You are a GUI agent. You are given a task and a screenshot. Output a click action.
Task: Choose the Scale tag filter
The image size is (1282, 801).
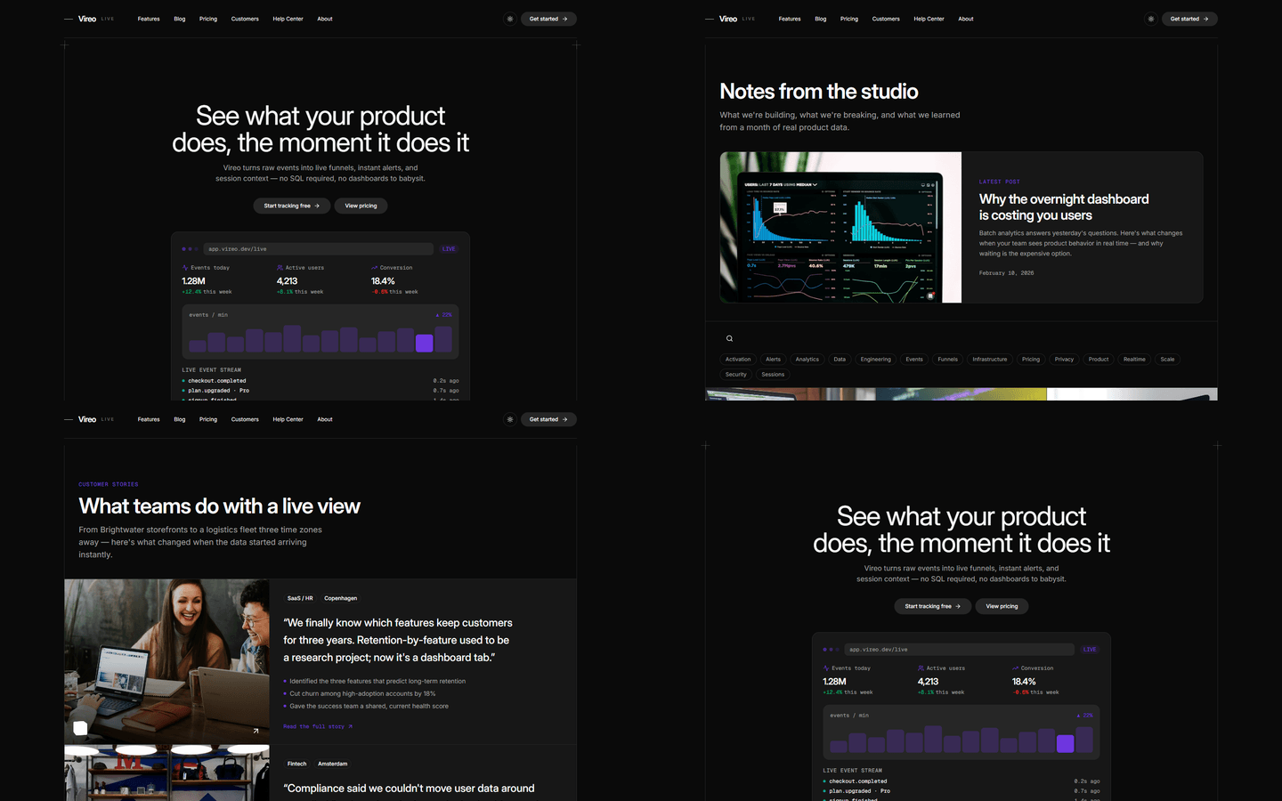[1167, 360]
